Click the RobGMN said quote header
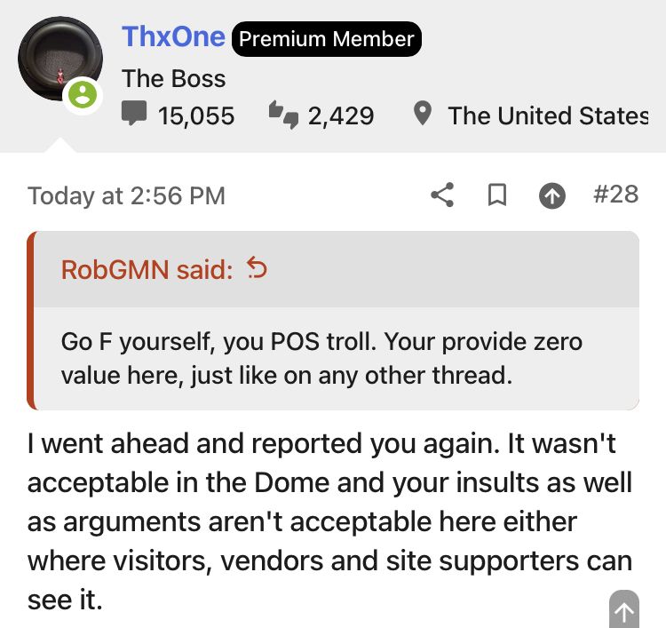Screen dimensions: 666x628 tap(147, 269)
